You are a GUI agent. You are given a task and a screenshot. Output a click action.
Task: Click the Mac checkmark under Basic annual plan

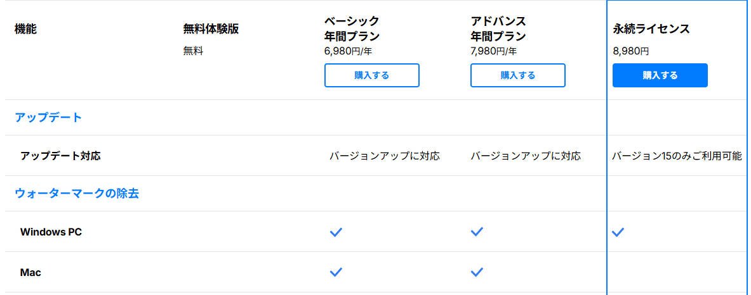click(336, 272)
